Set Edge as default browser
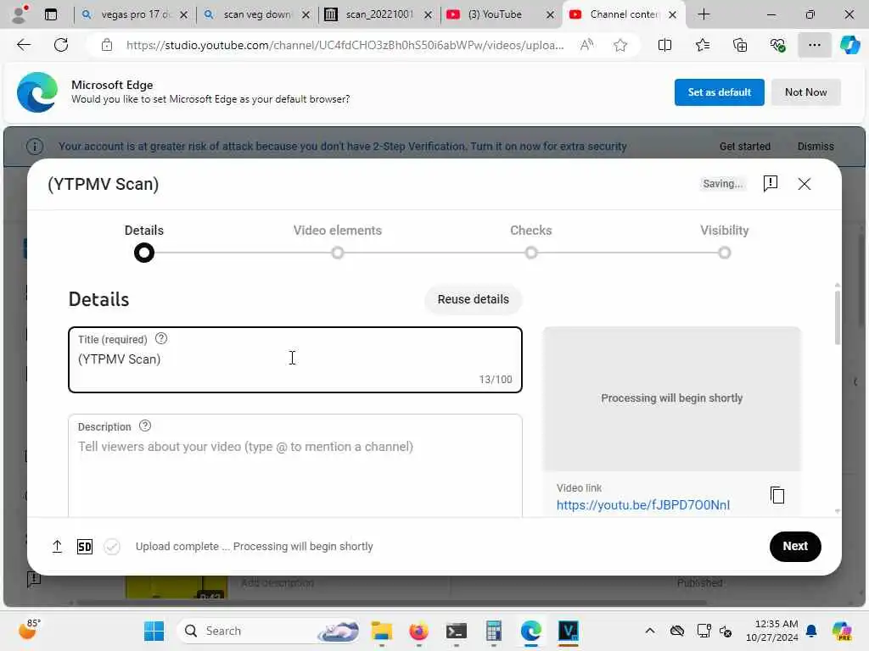 pos(719,92)
